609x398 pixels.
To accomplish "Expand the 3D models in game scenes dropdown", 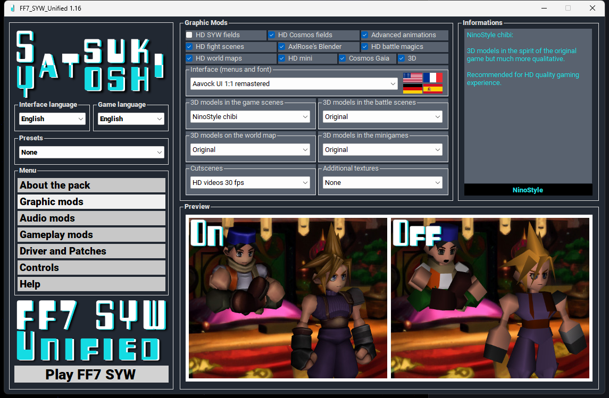I will click(250, 117).
